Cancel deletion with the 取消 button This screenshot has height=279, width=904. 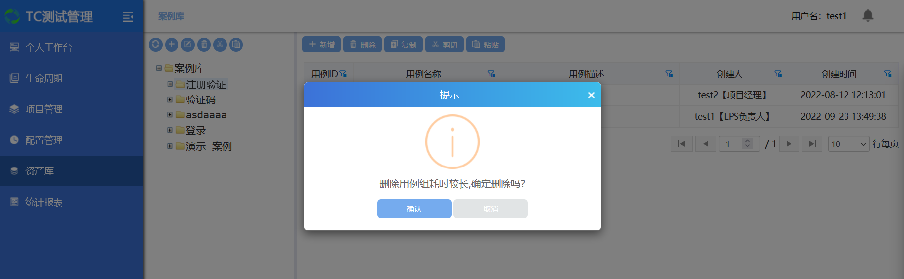click(490, 209)
